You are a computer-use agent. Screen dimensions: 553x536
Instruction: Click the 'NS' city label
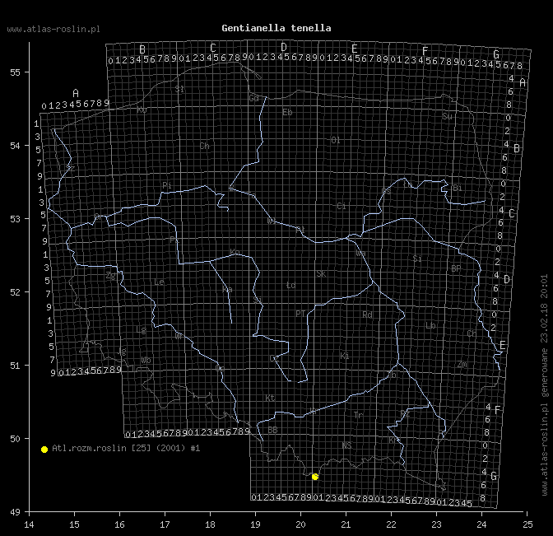coord(346,445)
